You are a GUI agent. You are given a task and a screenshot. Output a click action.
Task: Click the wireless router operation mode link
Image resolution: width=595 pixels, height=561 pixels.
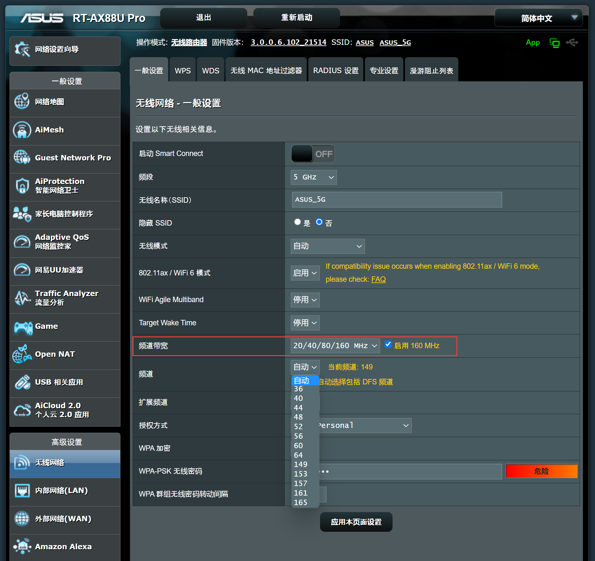(x=189, y=42)
